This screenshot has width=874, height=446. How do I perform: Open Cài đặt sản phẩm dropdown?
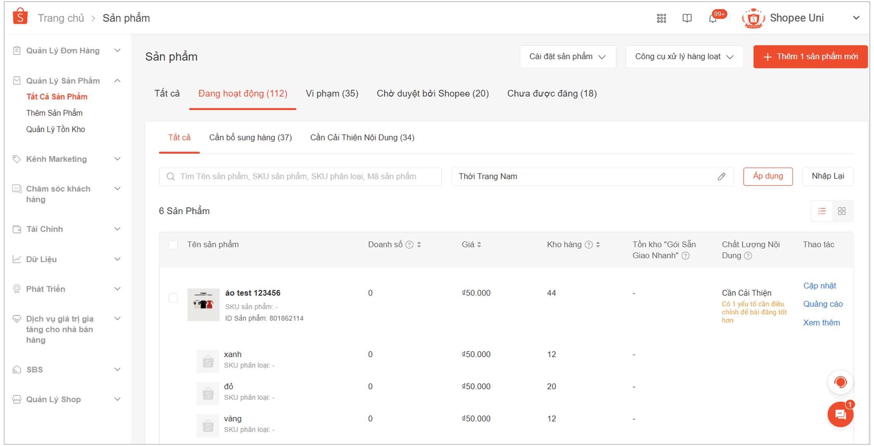click(567, 57)
